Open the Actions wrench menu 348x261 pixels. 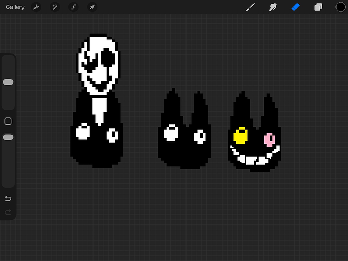(36, 7)
